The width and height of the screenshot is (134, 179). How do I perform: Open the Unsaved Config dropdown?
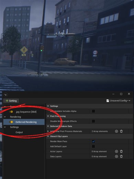(x=119, y=101)
